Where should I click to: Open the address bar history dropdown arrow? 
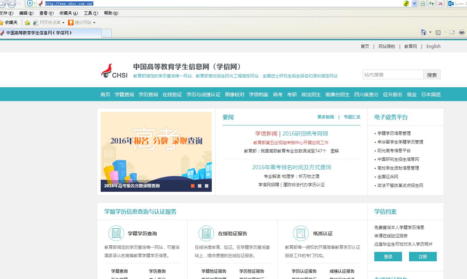414,3
